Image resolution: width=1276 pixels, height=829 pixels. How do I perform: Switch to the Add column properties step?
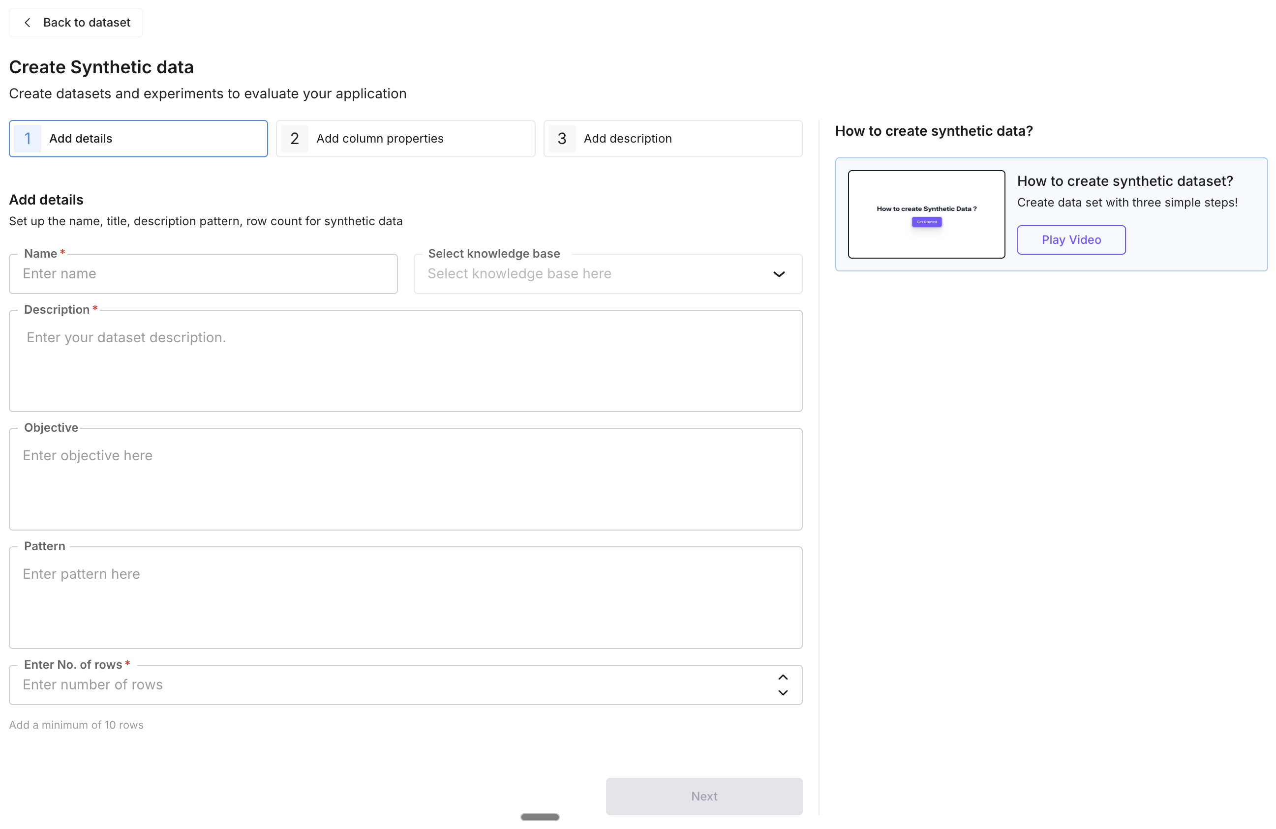(x=406, y=138)
